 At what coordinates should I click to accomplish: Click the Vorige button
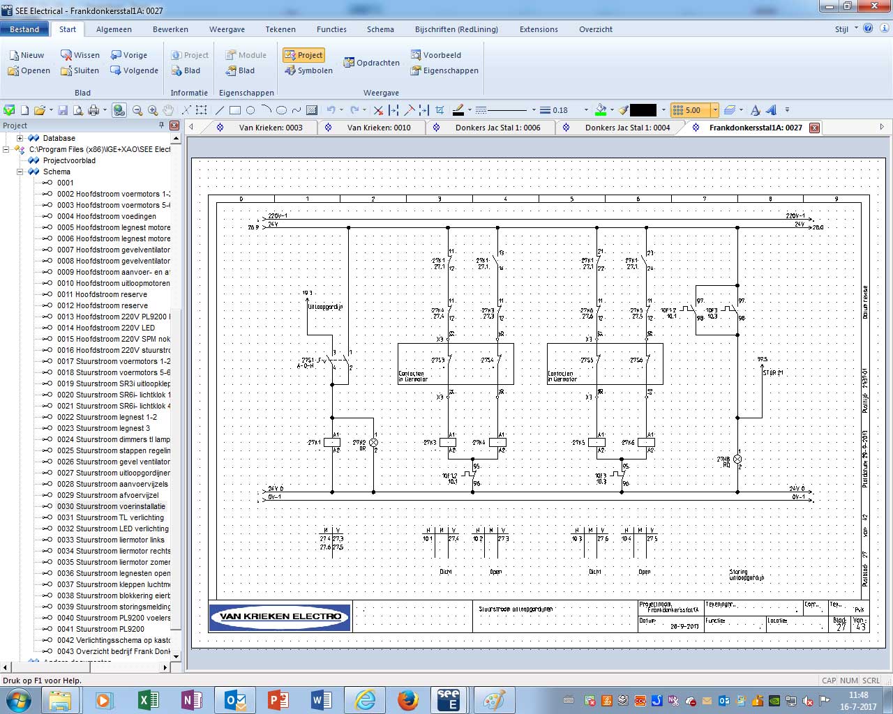(x=128, y=55)
